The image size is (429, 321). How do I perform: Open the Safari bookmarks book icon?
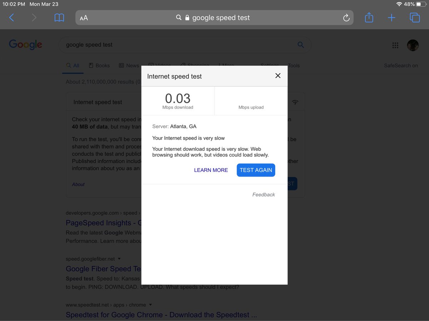click(x=59, y=17)
